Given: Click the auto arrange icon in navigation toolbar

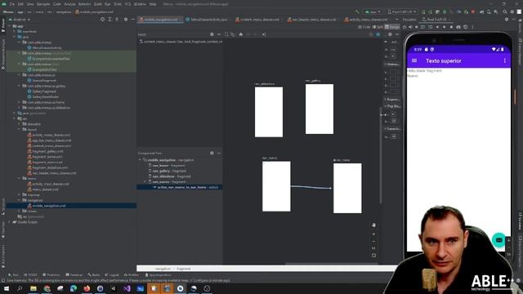Looking at the screenshot, I should coord(264,34).
